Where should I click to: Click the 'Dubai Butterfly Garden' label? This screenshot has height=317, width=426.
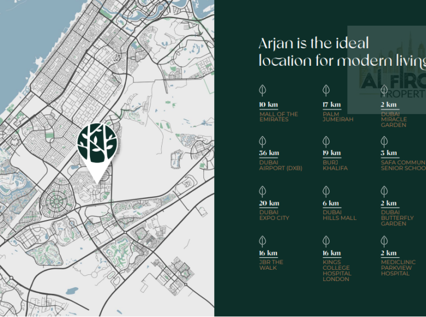(x=397, y=218)
